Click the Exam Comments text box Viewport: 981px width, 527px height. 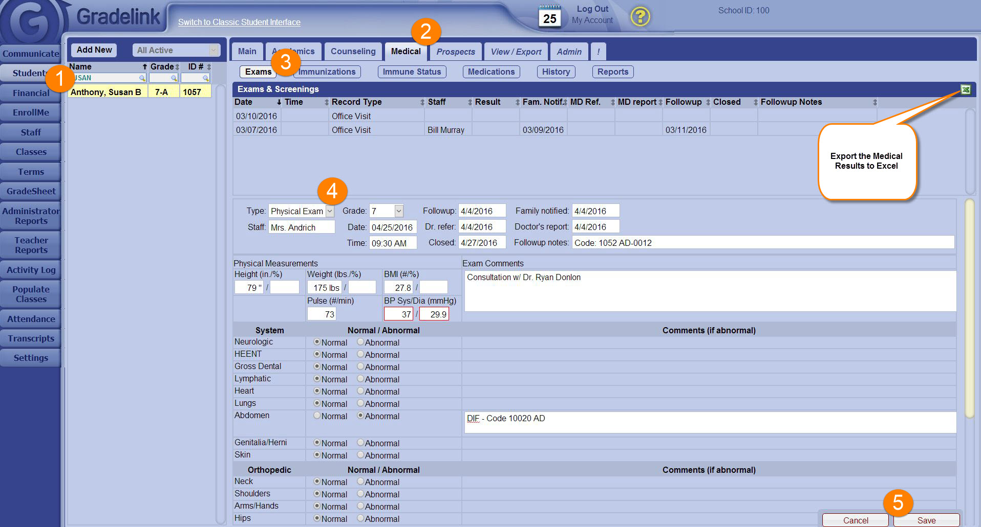pos(710,291)
